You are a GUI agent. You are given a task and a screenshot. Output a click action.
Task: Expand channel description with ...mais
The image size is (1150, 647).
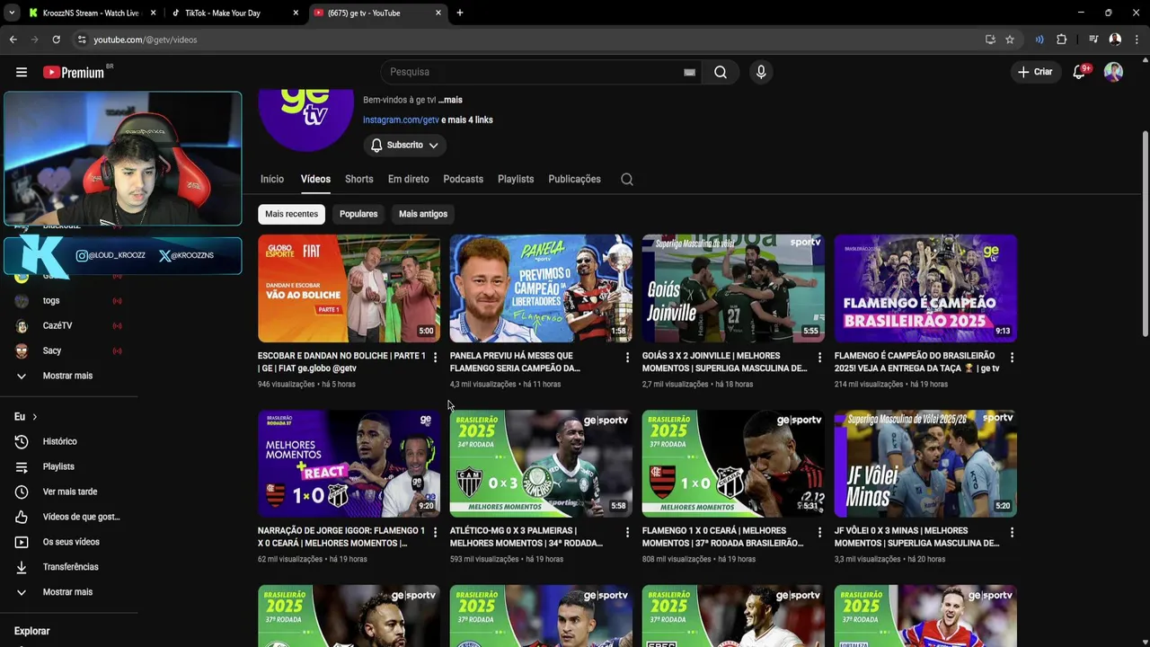click(450, 100)
